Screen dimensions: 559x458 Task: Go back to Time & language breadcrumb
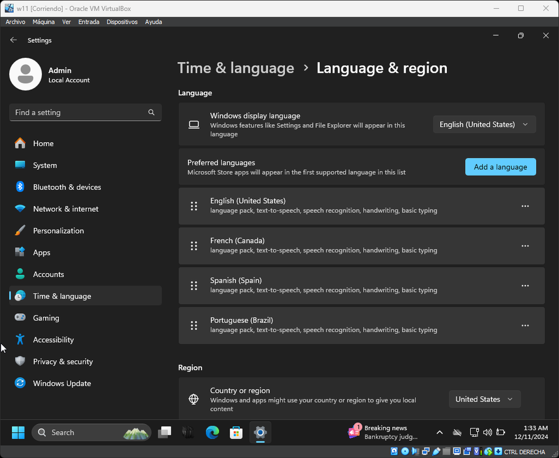pos(236,68)
